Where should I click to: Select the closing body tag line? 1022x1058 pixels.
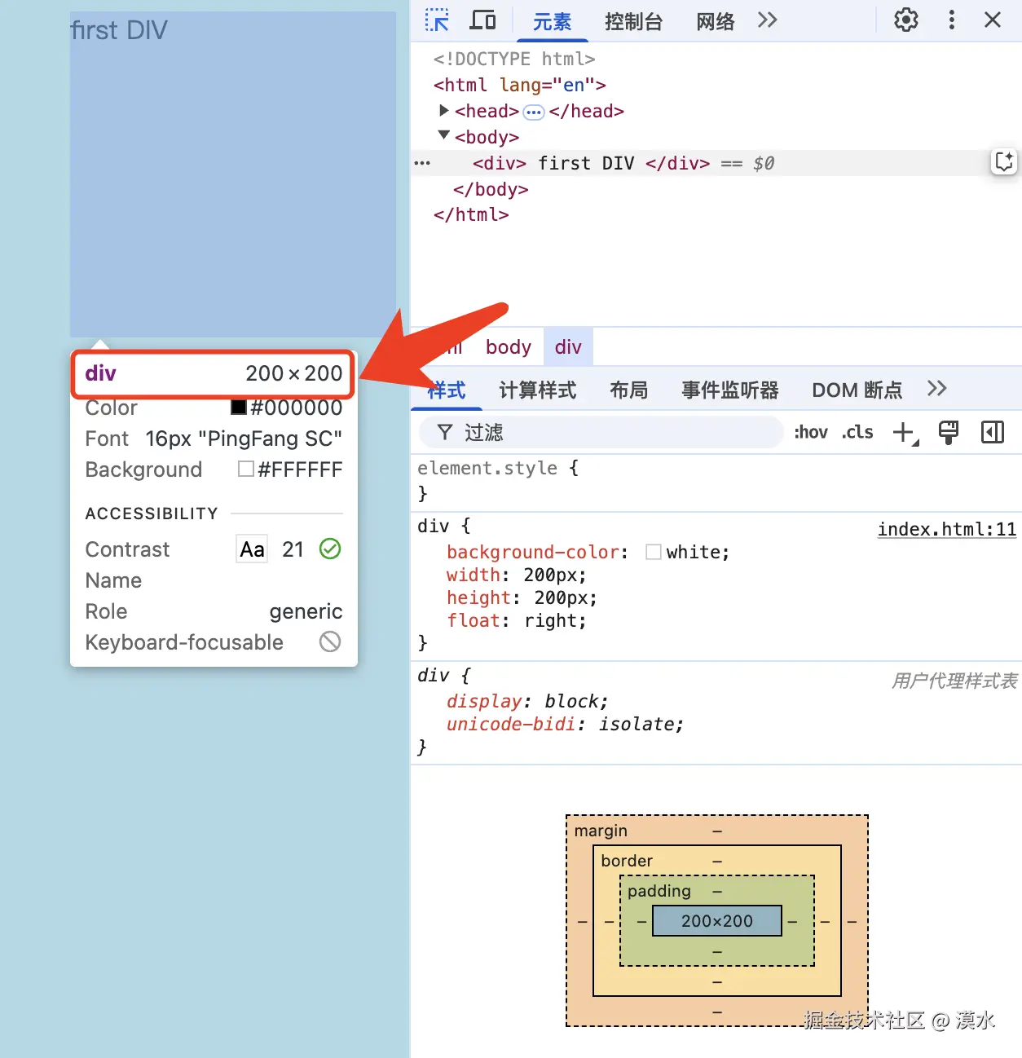[491, 189]
